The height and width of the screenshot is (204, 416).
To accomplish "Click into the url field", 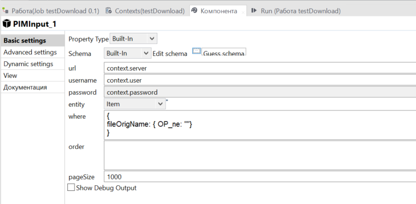I will (x=260, y=68).
